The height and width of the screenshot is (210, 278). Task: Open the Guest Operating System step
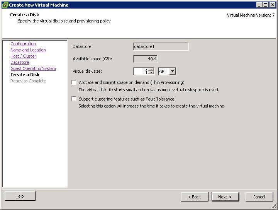[x=33, y=68]
